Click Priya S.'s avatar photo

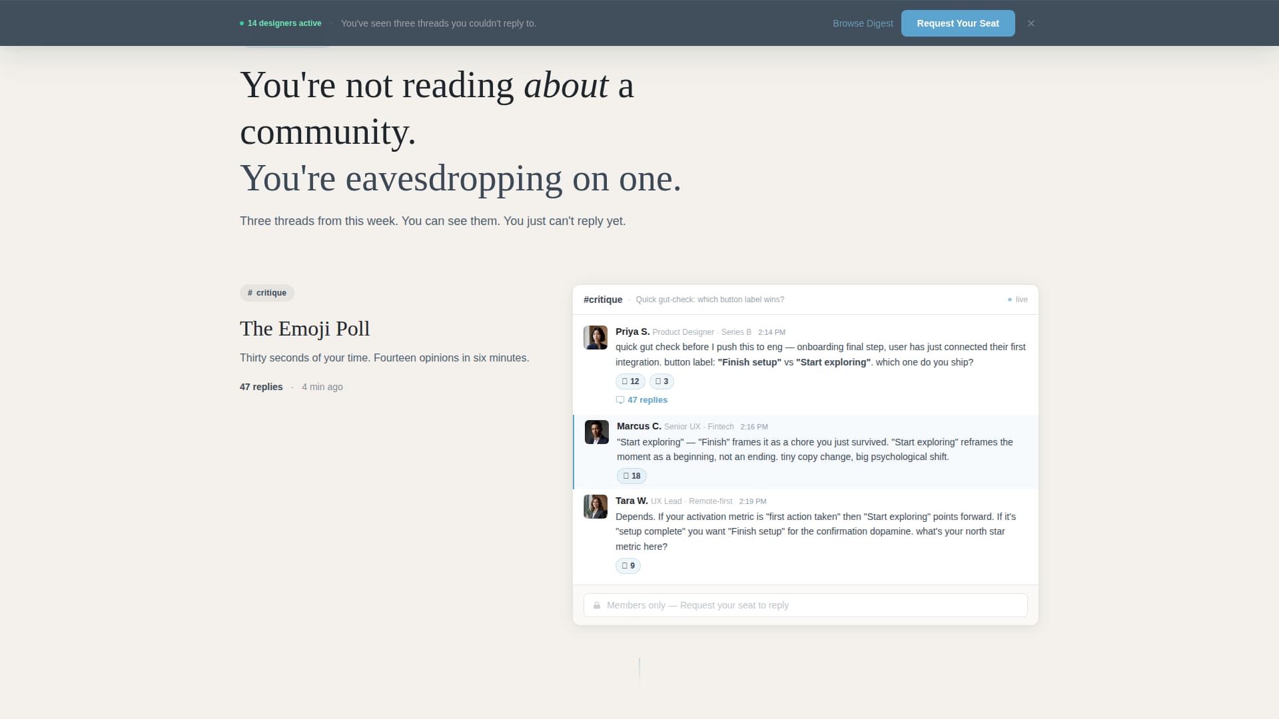click(x=596, y=337)
